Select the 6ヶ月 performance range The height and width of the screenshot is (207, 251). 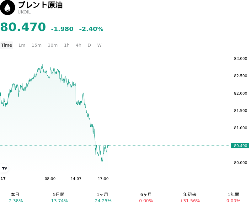(146, 198)
